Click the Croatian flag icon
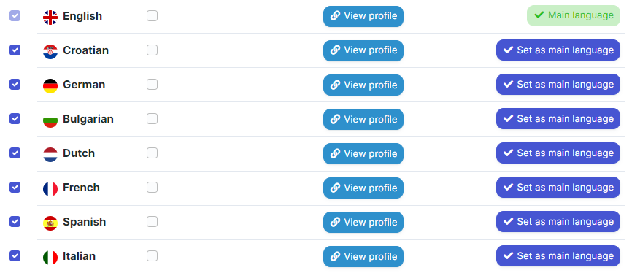This screenshot has height=273, width=632. pos(50,52)
